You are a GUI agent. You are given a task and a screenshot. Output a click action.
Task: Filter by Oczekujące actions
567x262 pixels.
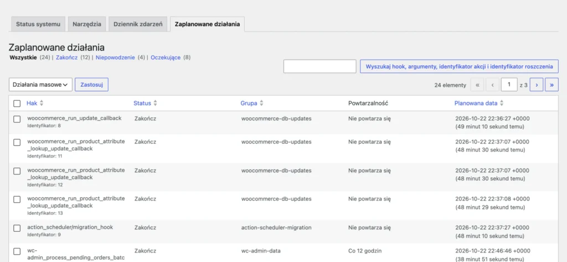point(166,57)
